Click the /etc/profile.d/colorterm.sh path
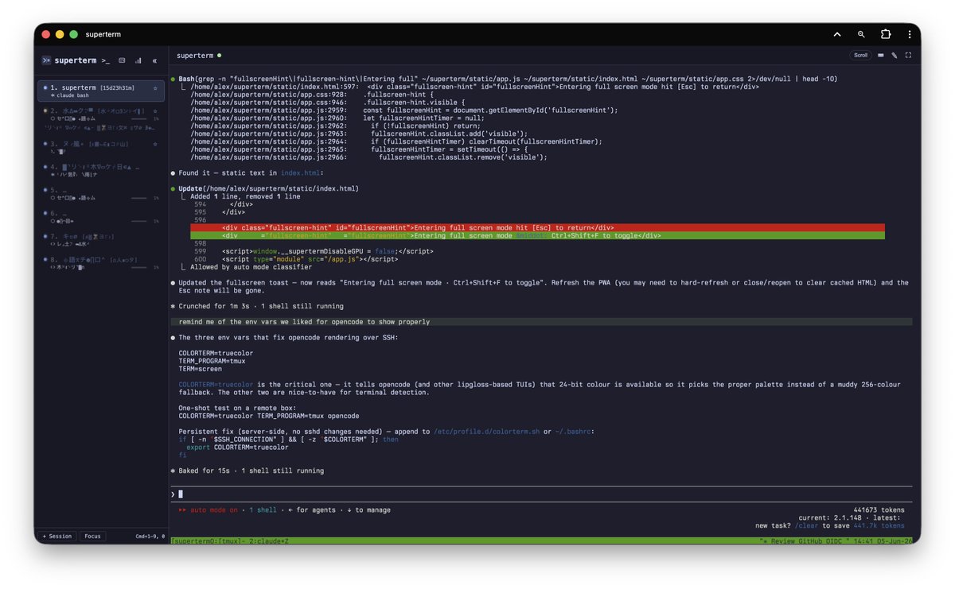The image size is (955, 589). [x=485, y=432]
